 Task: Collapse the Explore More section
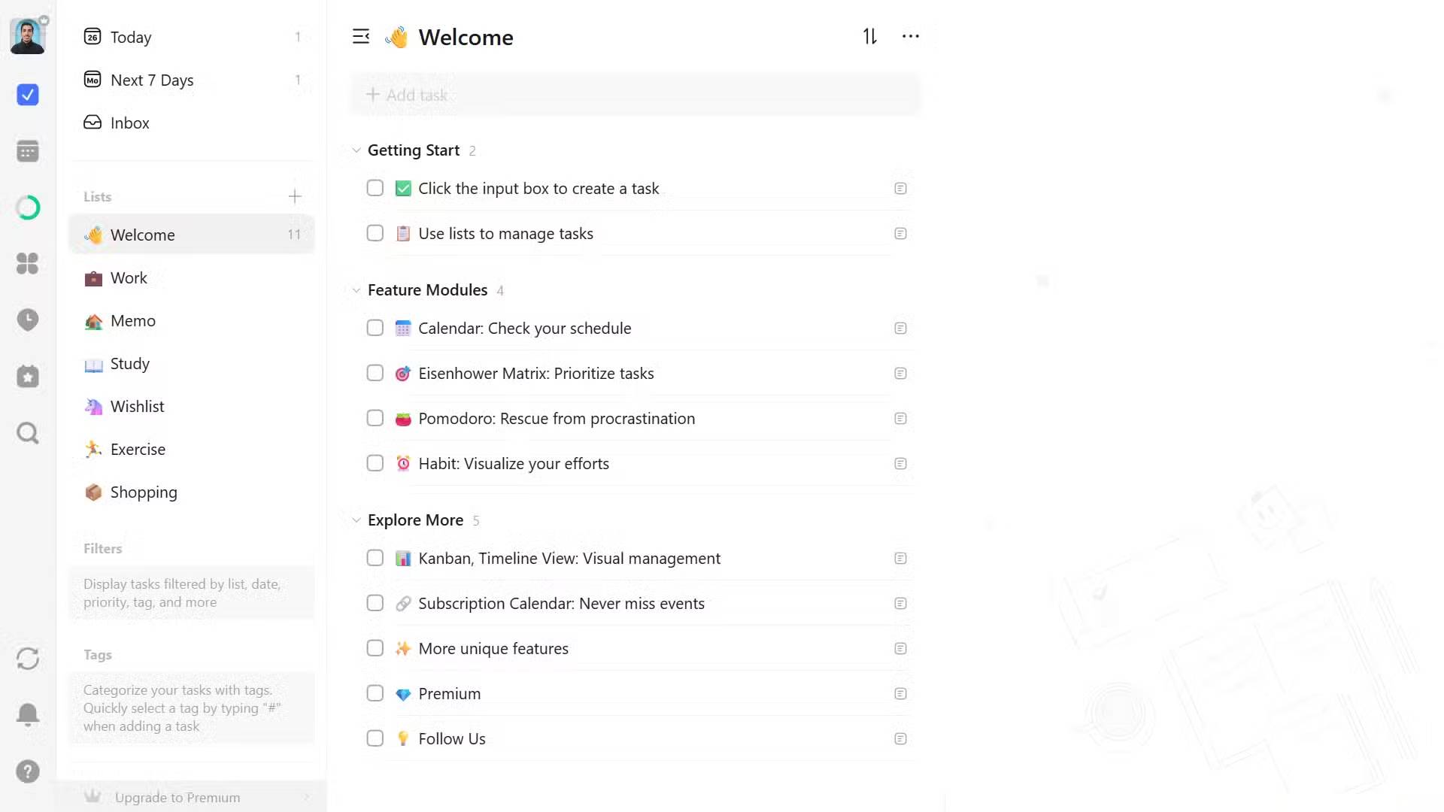pyautogui.click(x=356, y=520)
